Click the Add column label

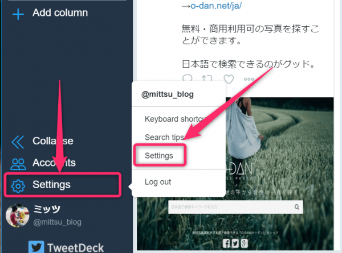[60, 13]
